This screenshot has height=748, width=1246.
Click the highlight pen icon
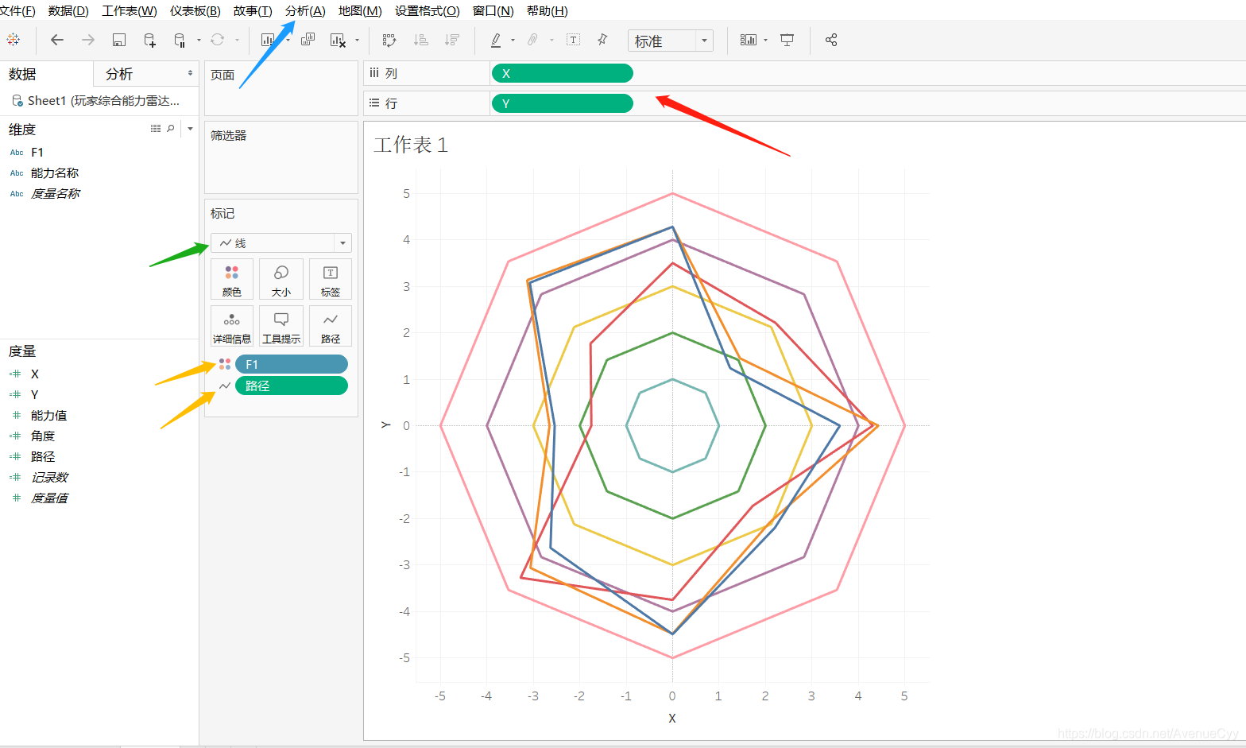click(496, 40)
